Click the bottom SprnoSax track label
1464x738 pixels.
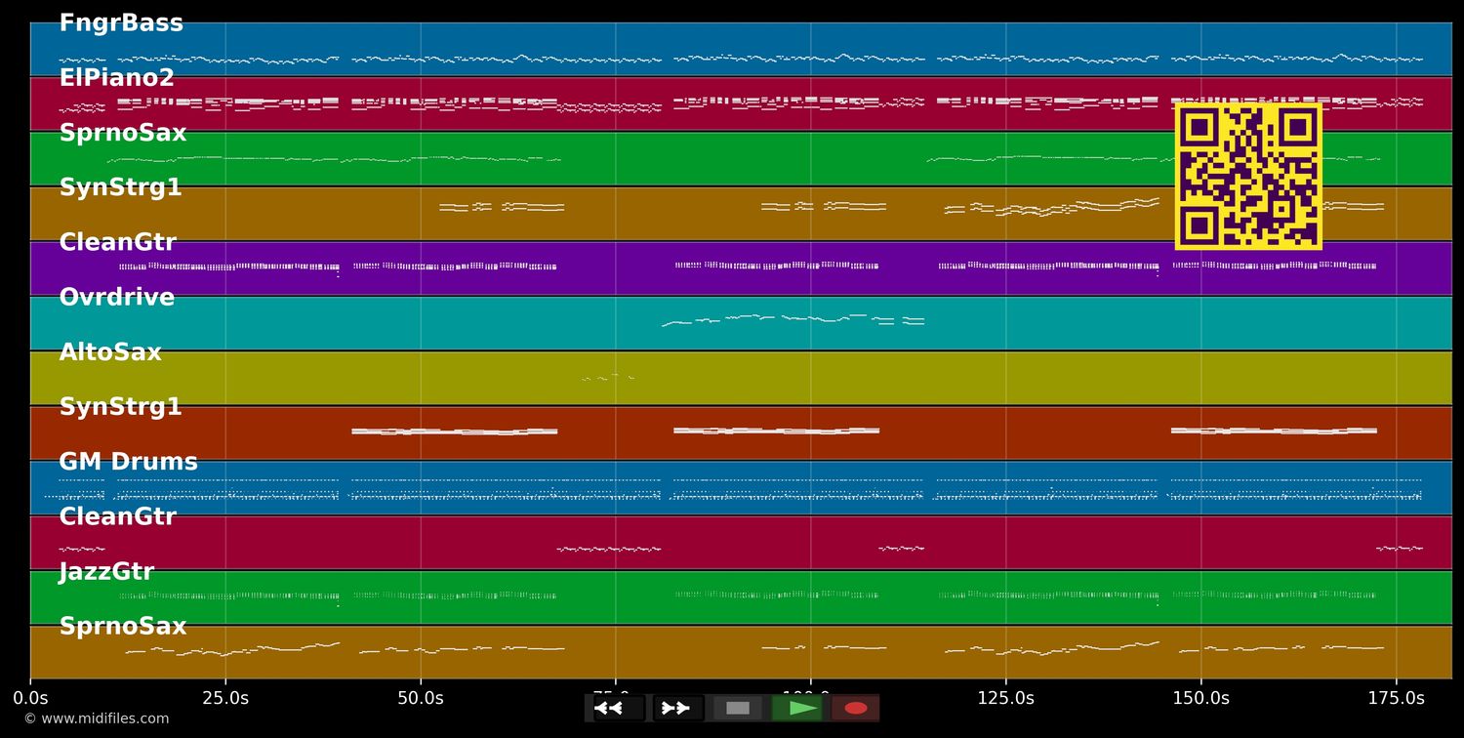tap(122, 627)
